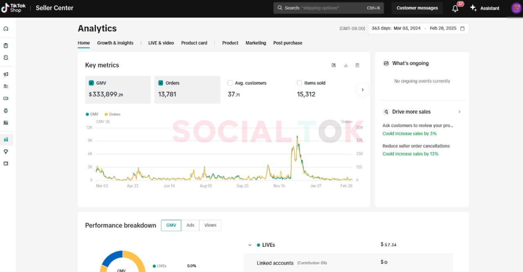The width and height of the screenshot is (523, 272).
Task: Uncheck the GMV metric checkbox
Action: coord(91,83)
